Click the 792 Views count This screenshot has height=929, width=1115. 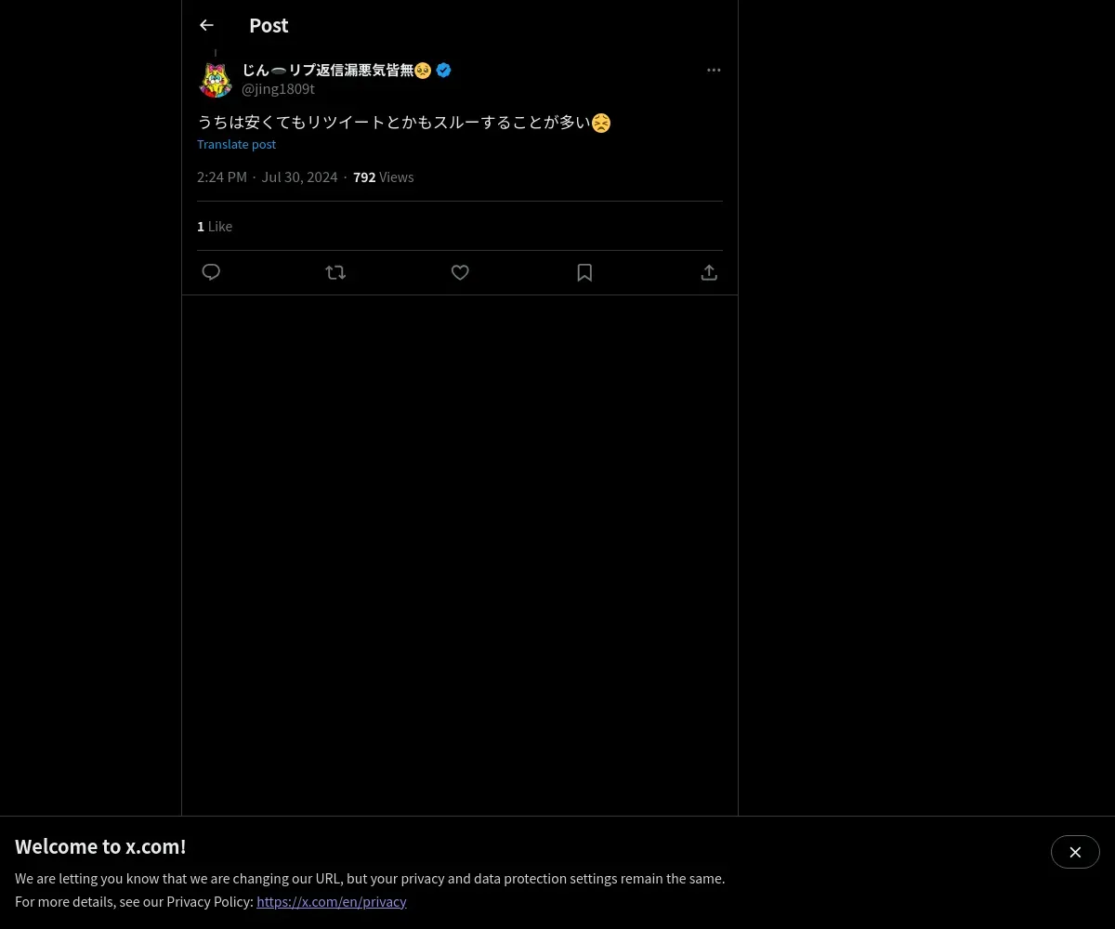tap(383, 177)
